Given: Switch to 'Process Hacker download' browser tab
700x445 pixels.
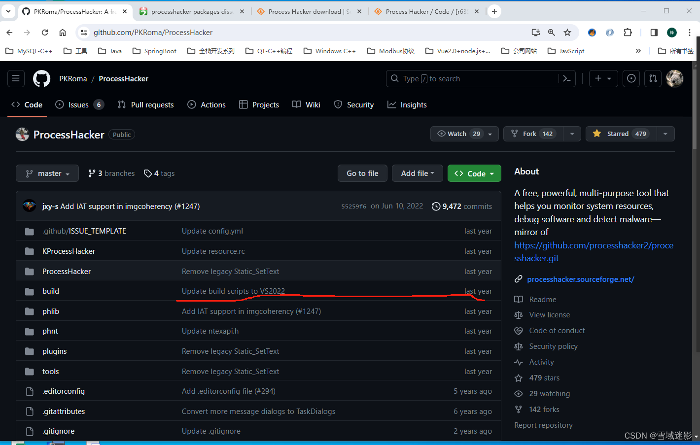Looking at the screenshot, I should (310, 11).
